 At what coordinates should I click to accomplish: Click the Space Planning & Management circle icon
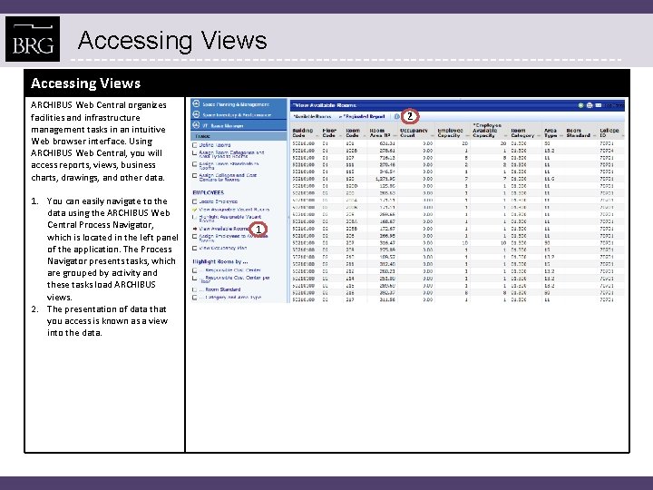click(196, 103)
